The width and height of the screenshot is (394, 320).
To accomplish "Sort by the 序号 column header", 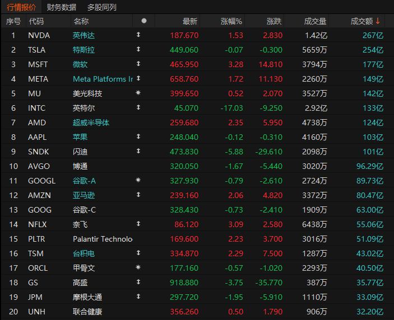I will click(x=13, y=21).
